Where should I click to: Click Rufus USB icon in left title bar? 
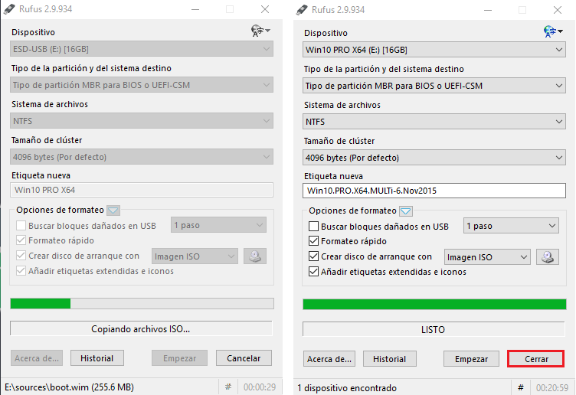coord(9,9)
